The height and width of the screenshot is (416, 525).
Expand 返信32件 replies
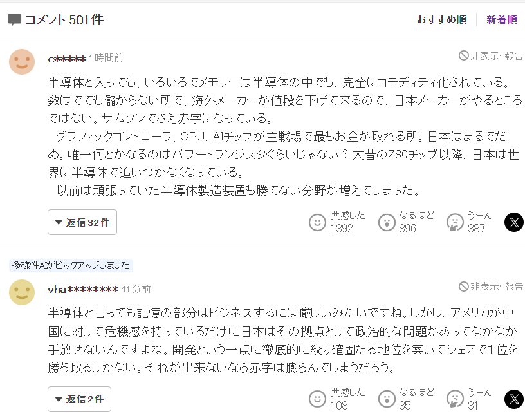(x=82, y=222)
